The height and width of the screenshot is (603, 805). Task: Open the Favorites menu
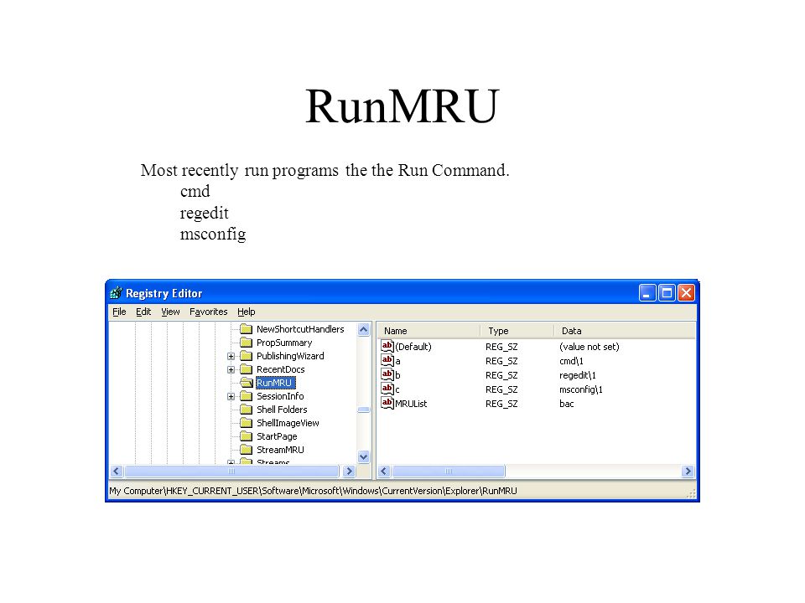click(x=209, y=312)
